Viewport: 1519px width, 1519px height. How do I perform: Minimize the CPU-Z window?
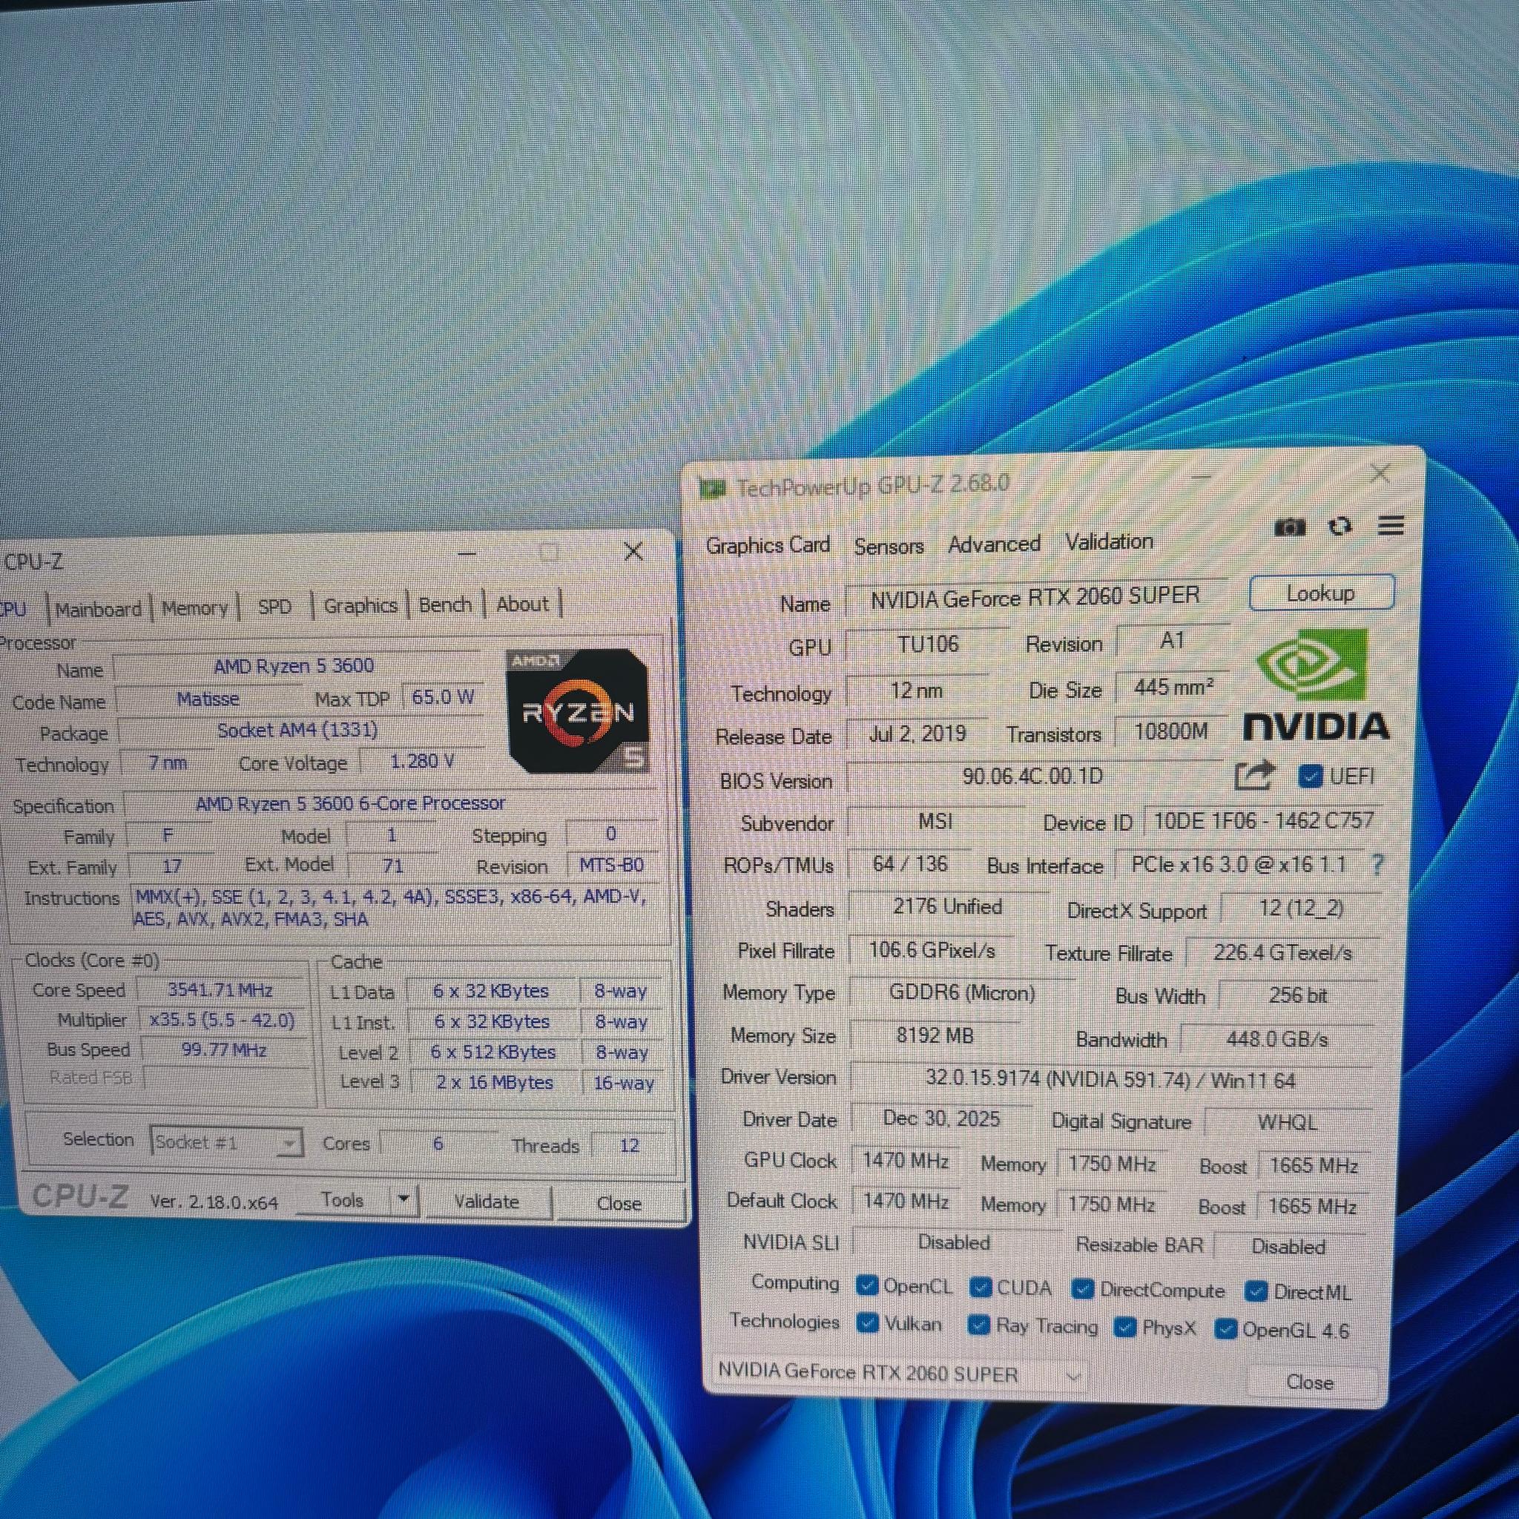click(467, 553)
